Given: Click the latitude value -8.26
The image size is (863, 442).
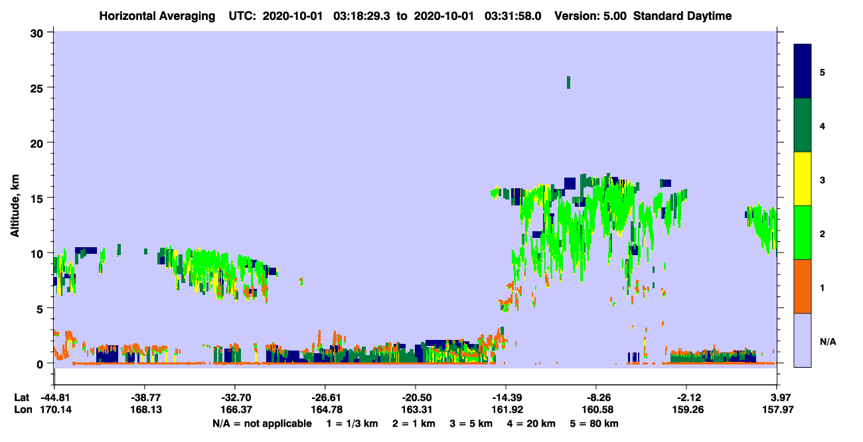Looking at the screenshot, I should (597, 398).
